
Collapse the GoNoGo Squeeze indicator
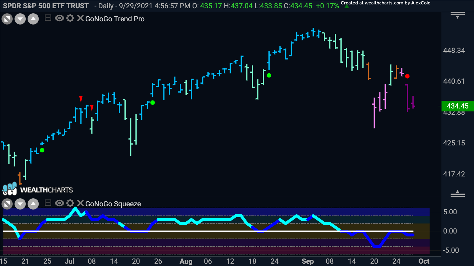(x=48, y=203)
